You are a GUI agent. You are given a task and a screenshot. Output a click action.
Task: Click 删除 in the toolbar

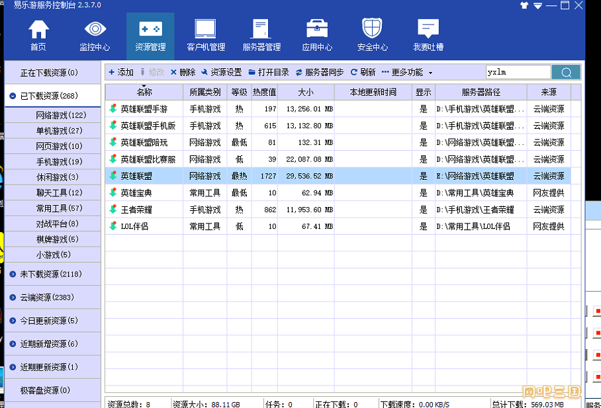pos(183,72)
